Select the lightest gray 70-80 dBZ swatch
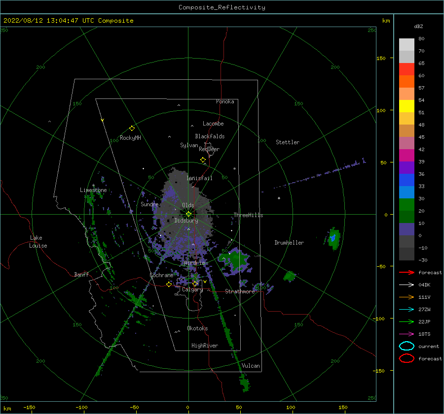The height and width of the screenshot is (414, 444). point(407,45)
